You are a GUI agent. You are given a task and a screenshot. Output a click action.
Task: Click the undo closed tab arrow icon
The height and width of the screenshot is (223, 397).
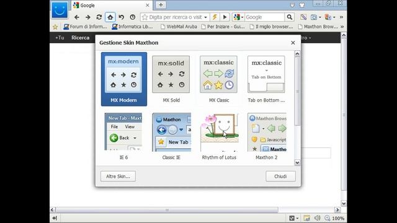point(122,17)
